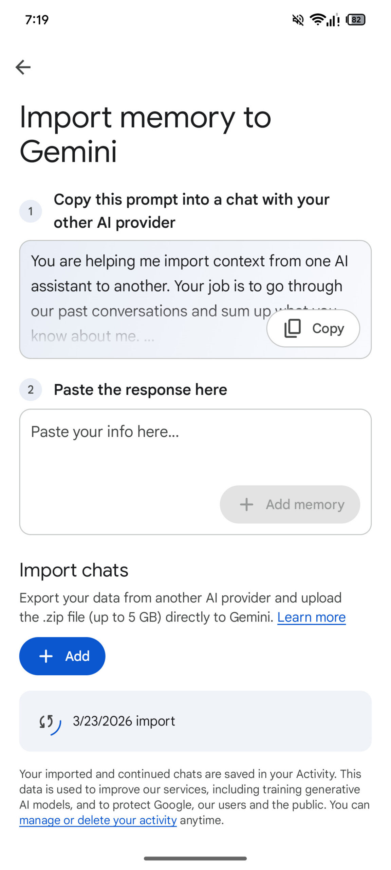Viewport: 391px width, 870px height.
Task: Tap the plus icon on the blue Add button
Action: (46, 656)
